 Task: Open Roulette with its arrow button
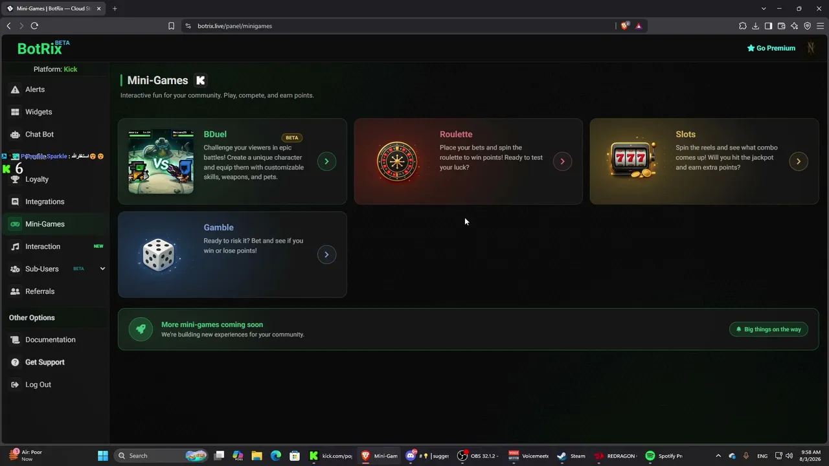click(562, 161)
